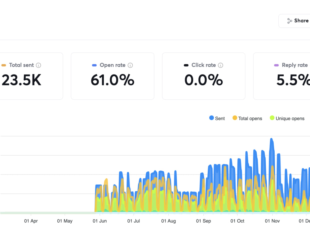Select the 23.5K total sent value
This screenshot has height=232, width=310.
(x=21, y=80)
